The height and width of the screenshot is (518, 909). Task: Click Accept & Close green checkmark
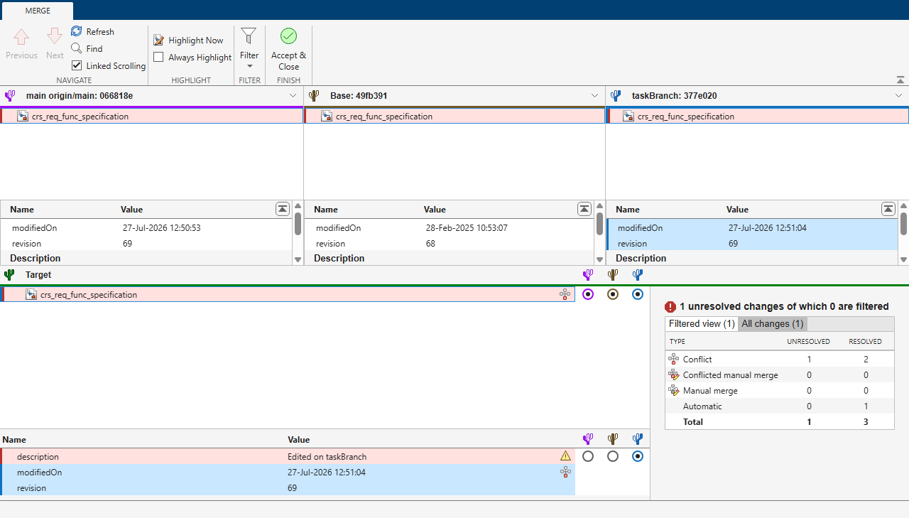point(288,36)
